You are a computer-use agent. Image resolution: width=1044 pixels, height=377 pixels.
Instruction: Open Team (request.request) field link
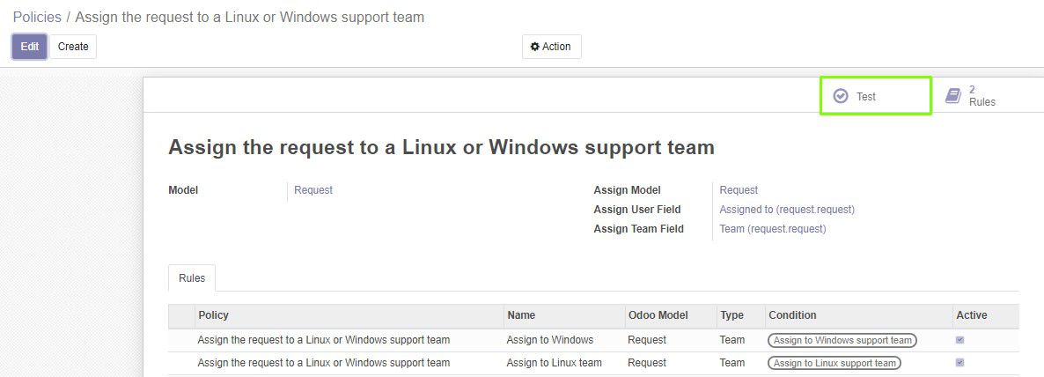(x=773, y=228)
